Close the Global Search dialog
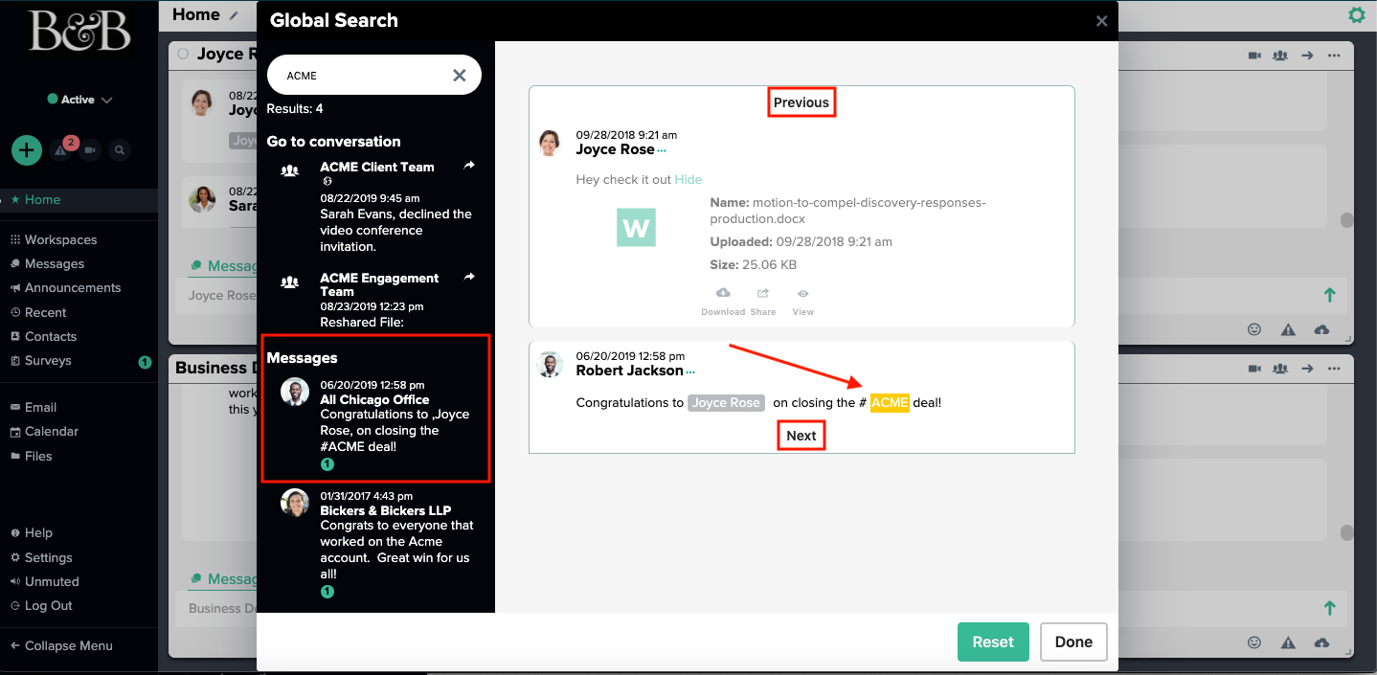 (1101, 21)
